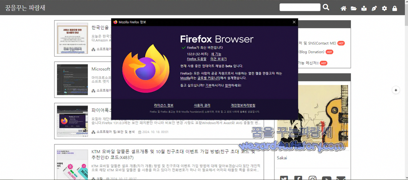Open thumbnail of the KTM 모바일 post
The image size is (408, 180).
tap(72, 165)
